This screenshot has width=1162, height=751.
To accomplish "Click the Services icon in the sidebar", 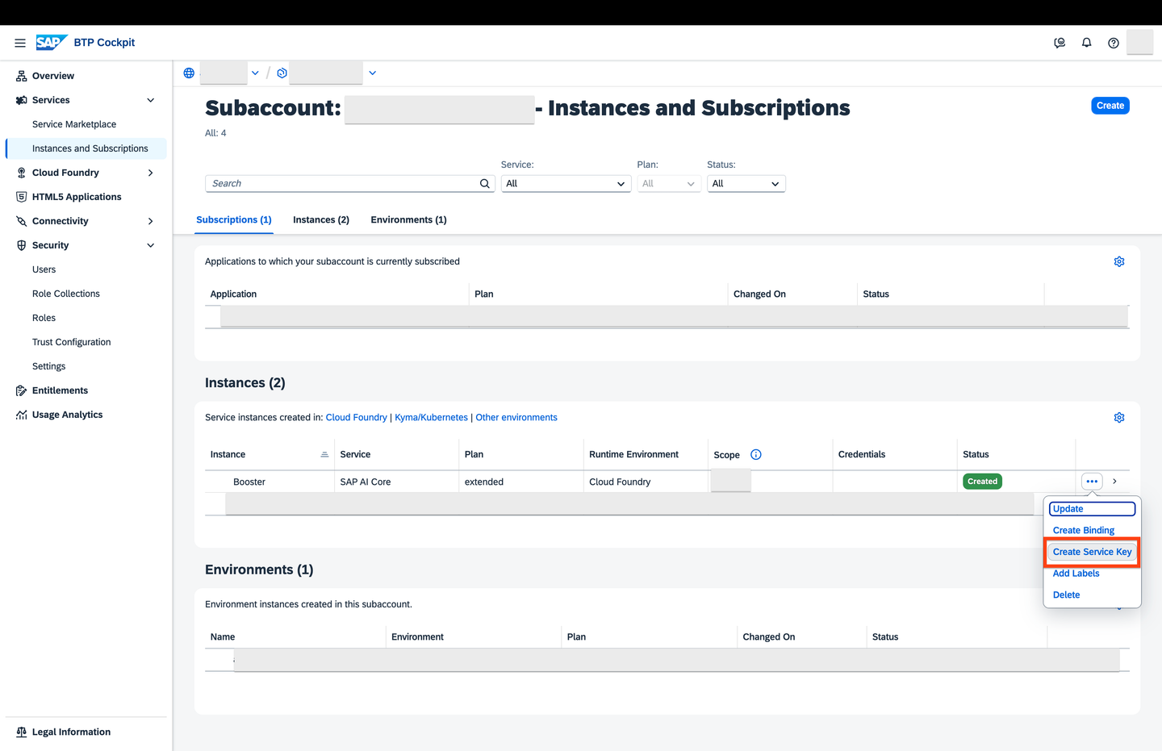I will click(x=22, y=100).
